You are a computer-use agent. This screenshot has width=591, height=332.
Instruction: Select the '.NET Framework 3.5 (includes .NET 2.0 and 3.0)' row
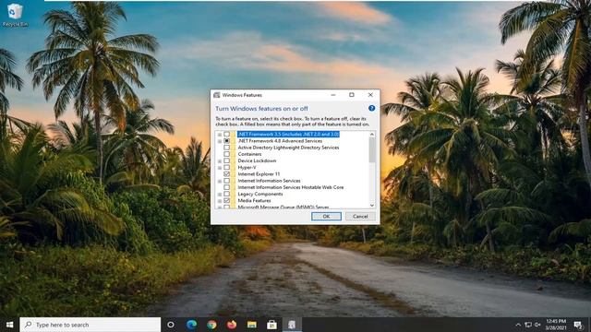pyautogui.click(x=288, y=135)
